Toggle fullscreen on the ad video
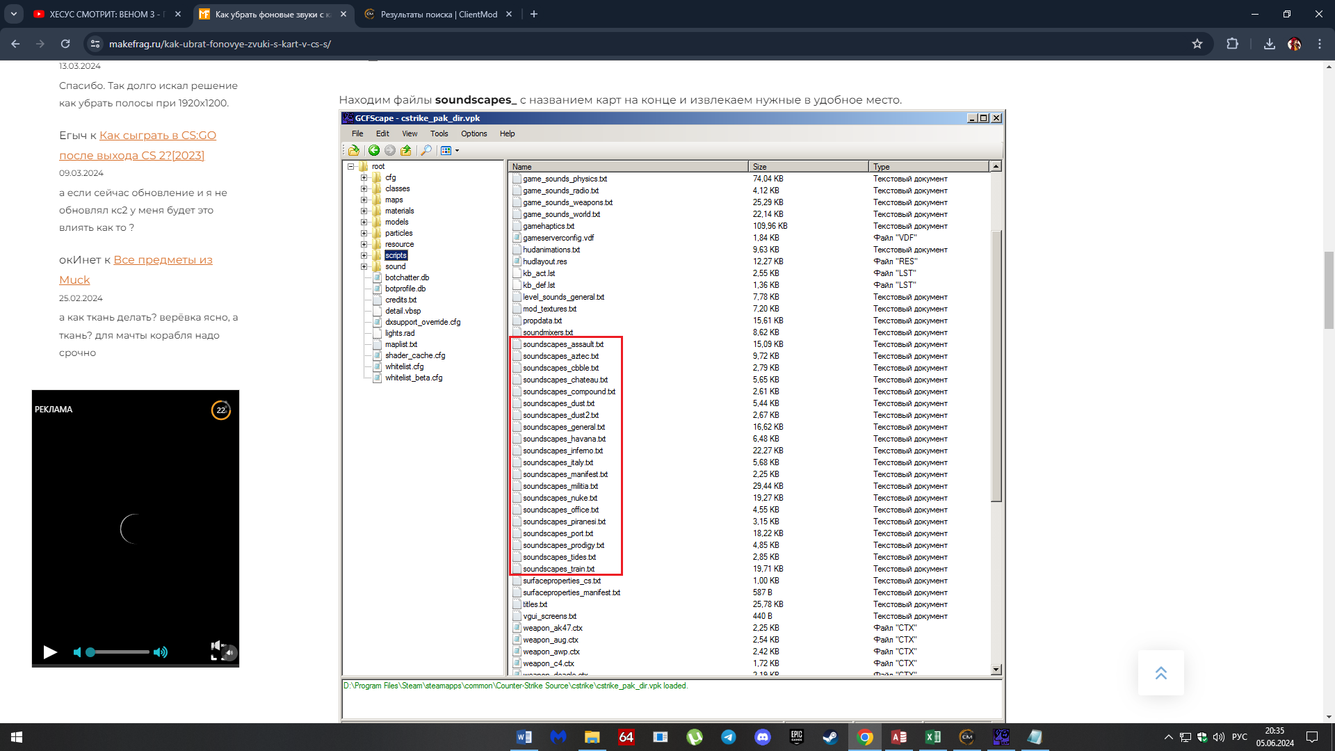The width and height of the screenshot is (1335, 751). point(216,656)
